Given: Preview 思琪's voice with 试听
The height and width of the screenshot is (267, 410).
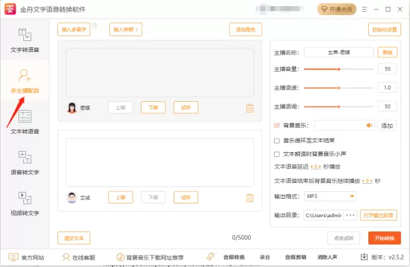Looking at the screenshot, I should (x=186, y=107).
